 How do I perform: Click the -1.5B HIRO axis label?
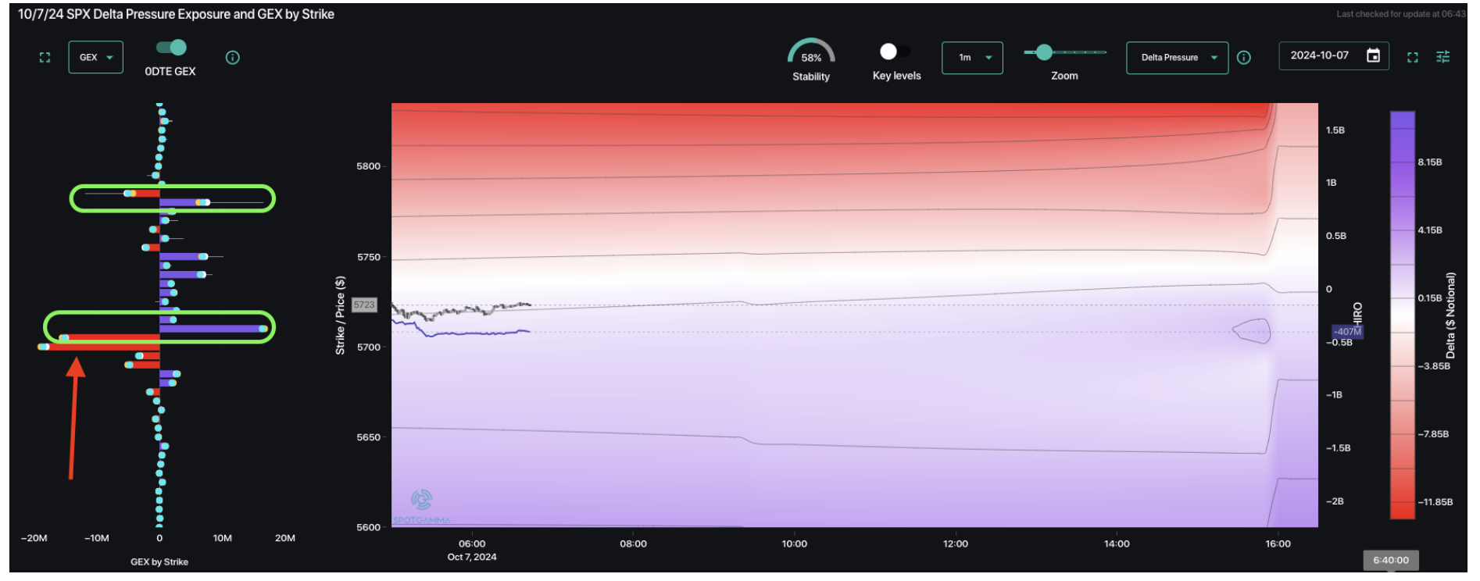(x=1338, y=448)
